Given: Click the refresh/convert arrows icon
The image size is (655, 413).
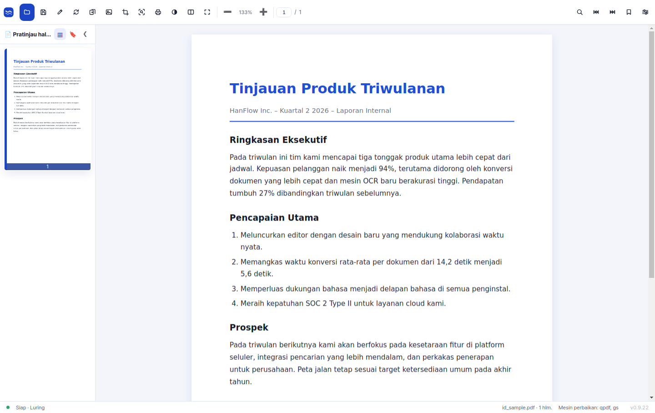Looking at the screenshot, I should 76,12.
